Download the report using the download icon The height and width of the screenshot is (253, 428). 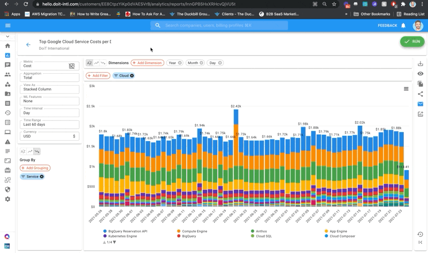(421, 64)
